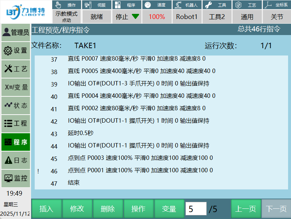Open the Robot1 robot selector

[187, 17]
